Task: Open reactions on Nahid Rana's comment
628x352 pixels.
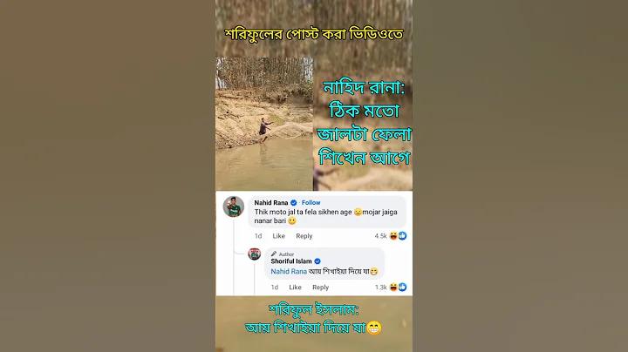Action: click(x=398, y=236)
